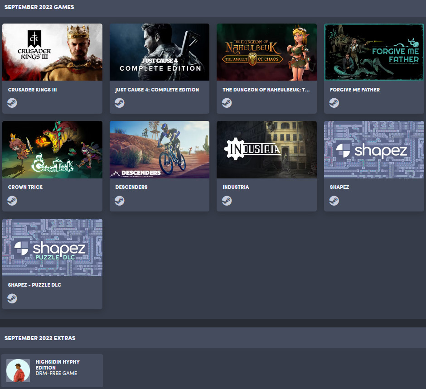Open the shapez Puzzle DLC cover image
The width and height of the screenshot is (426, 389).
[53, 247]
